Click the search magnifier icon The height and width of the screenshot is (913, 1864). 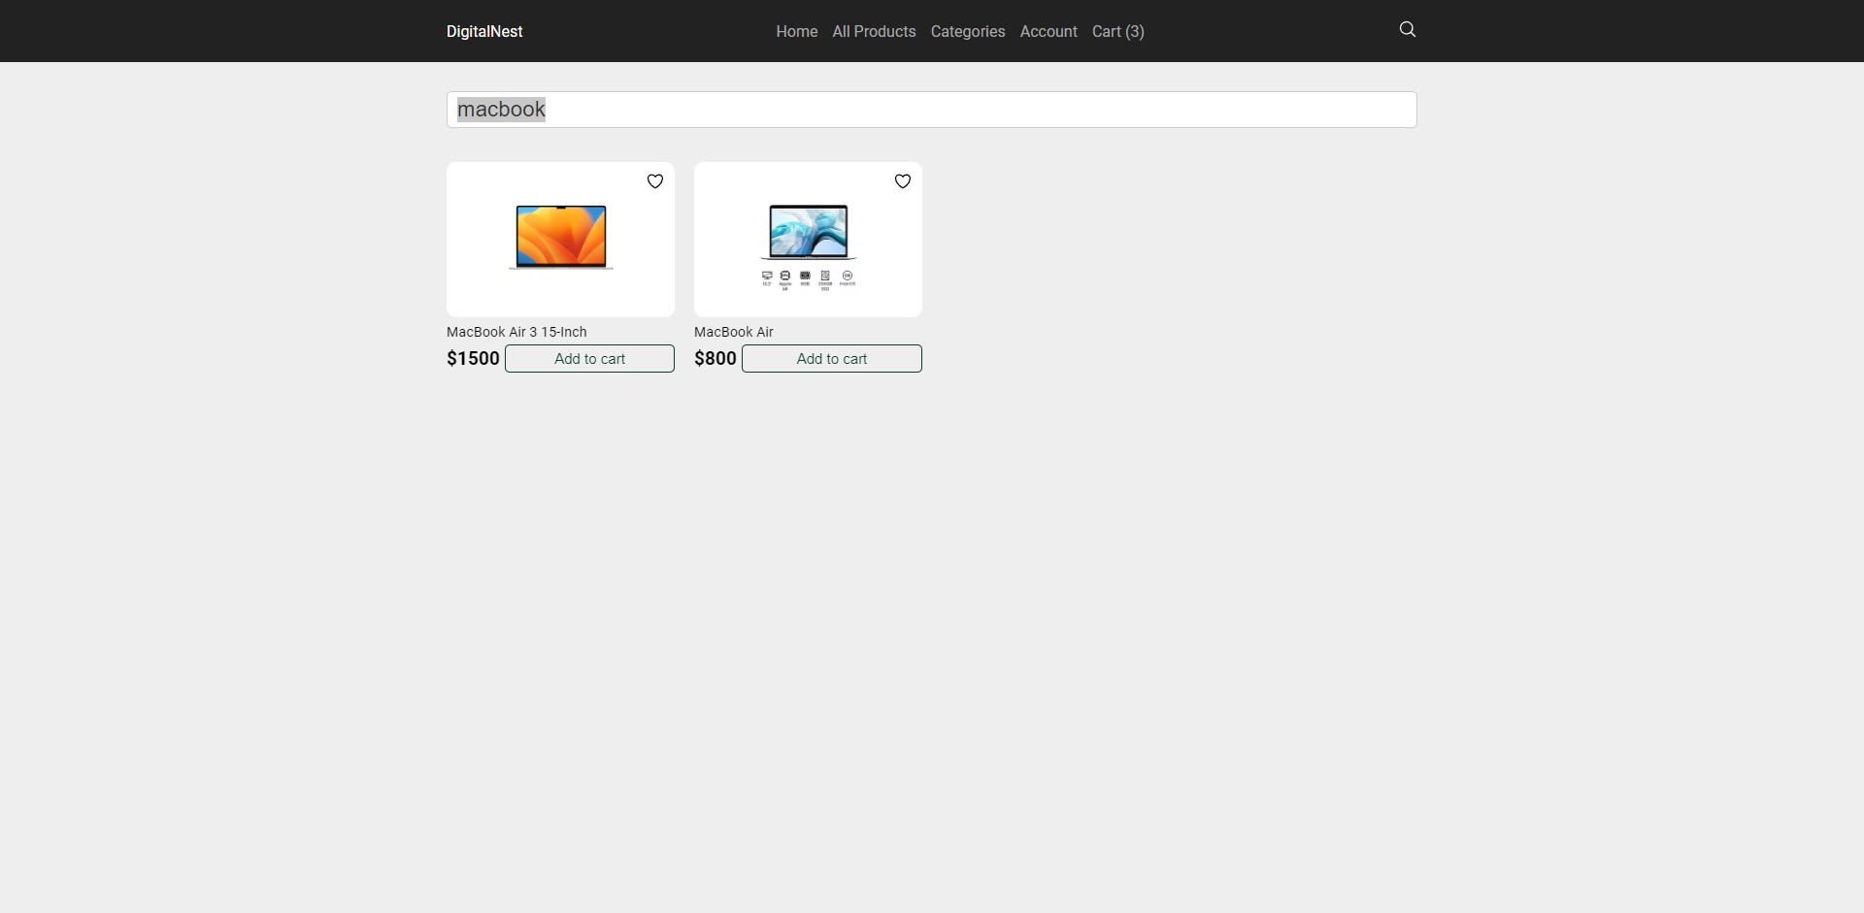1408,29
